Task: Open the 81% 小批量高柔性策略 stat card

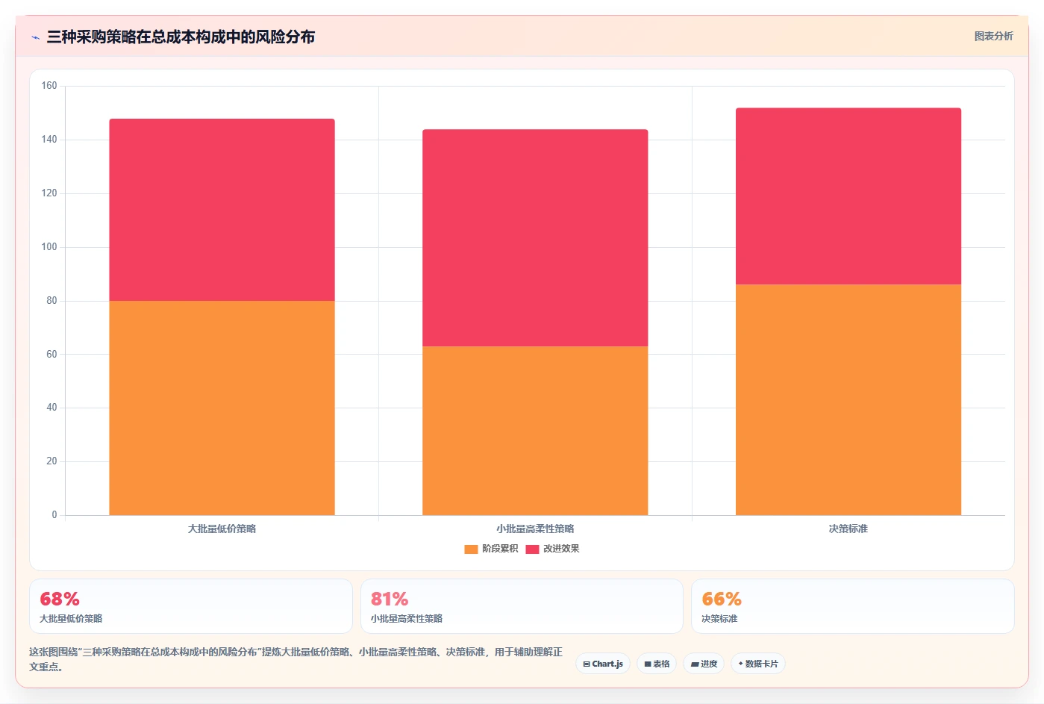Action: 522,606
